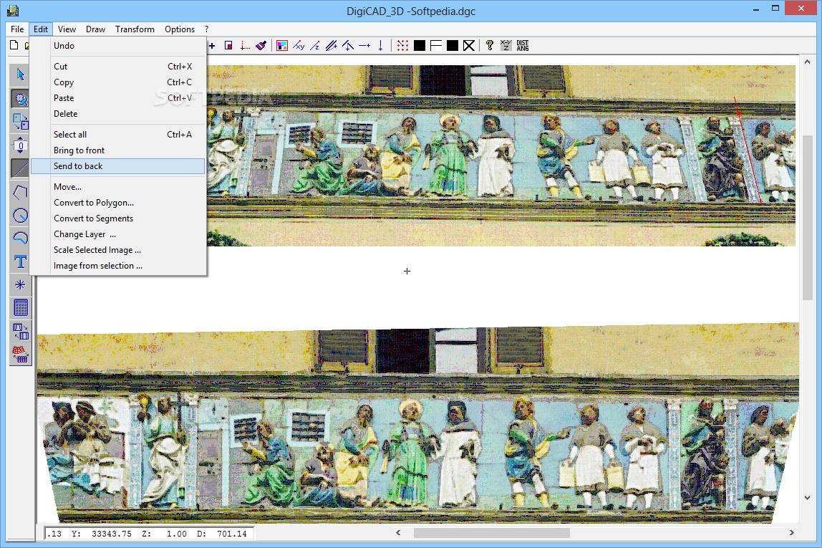Click the New document icon
822x548 pixels.
click(14, 46)
